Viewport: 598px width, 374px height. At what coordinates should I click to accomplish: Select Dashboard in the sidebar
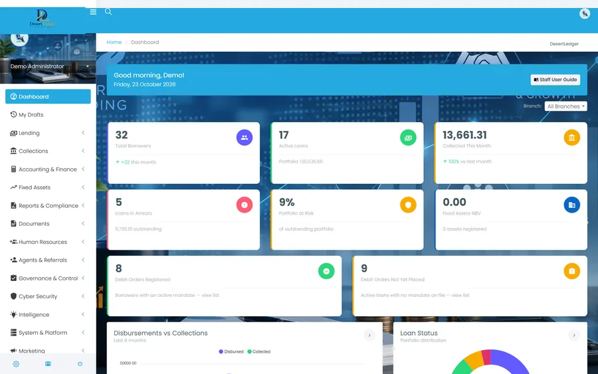(48, 96)
